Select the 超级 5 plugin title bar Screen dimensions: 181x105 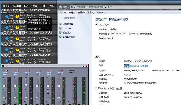[29, 55]
